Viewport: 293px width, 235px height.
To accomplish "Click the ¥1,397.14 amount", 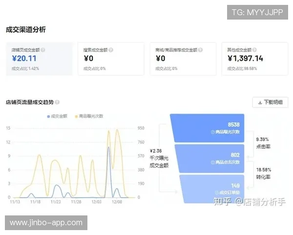I will click(x=245, y=58).
